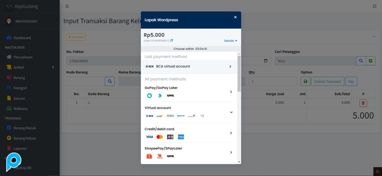Click the green add customer plus button

pyautogui.click(x=371, y=61)
